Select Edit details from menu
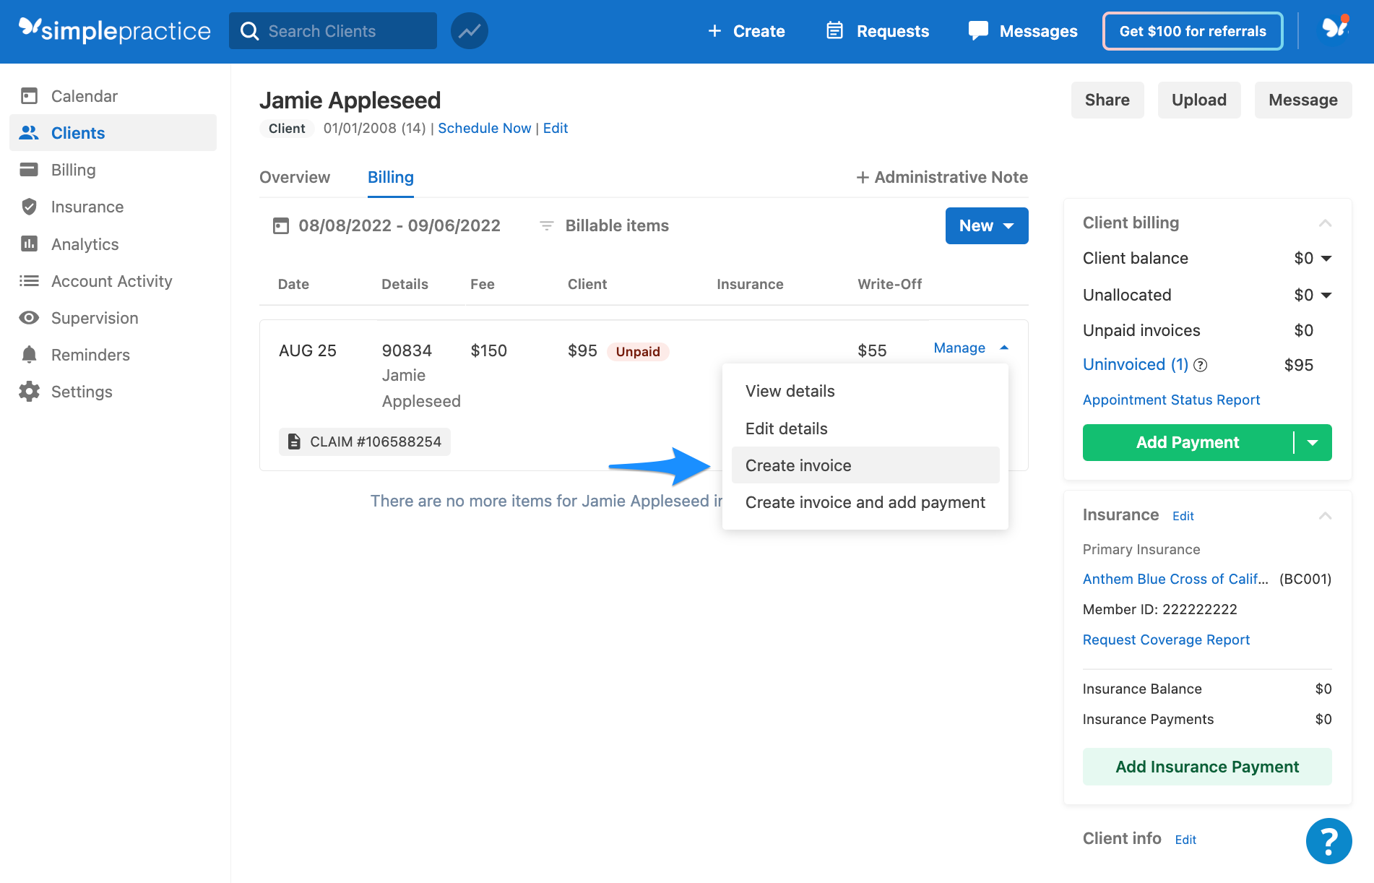Image resolution: width=1374 pixels, height=883 pixels. (x=865, y=428)
